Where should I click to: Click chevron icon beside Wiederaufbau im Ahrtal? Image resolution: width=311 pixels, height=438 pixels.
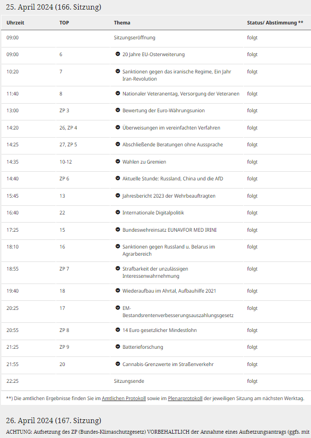click(x=118, y=291)
